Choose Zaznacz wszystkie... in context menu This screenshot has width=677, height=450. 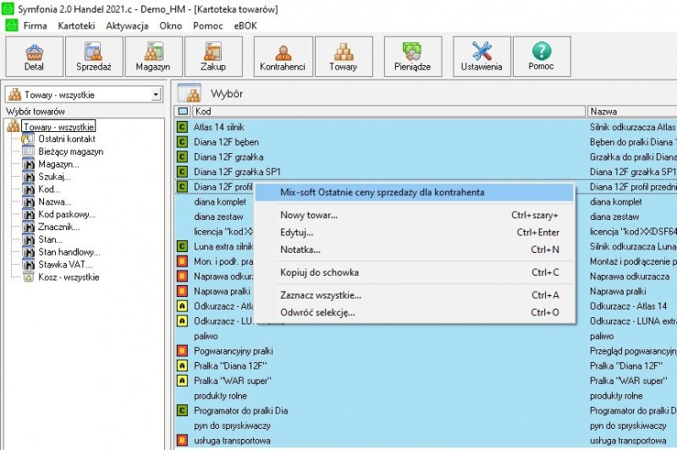tap(415, 295)
